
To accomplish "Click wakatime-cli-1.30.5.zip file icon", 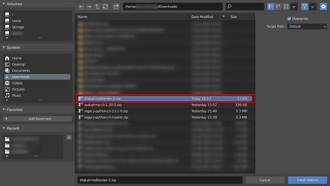I will (81, 105).
